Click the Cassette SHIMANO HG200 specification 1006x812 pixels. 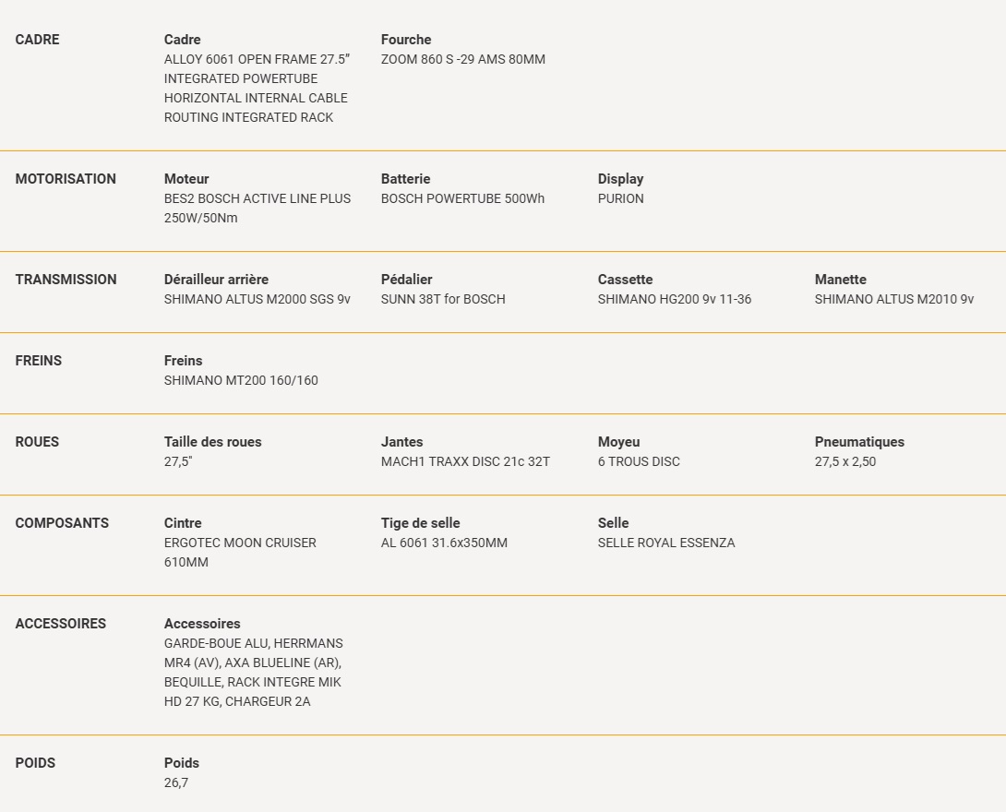pos(675,300)
